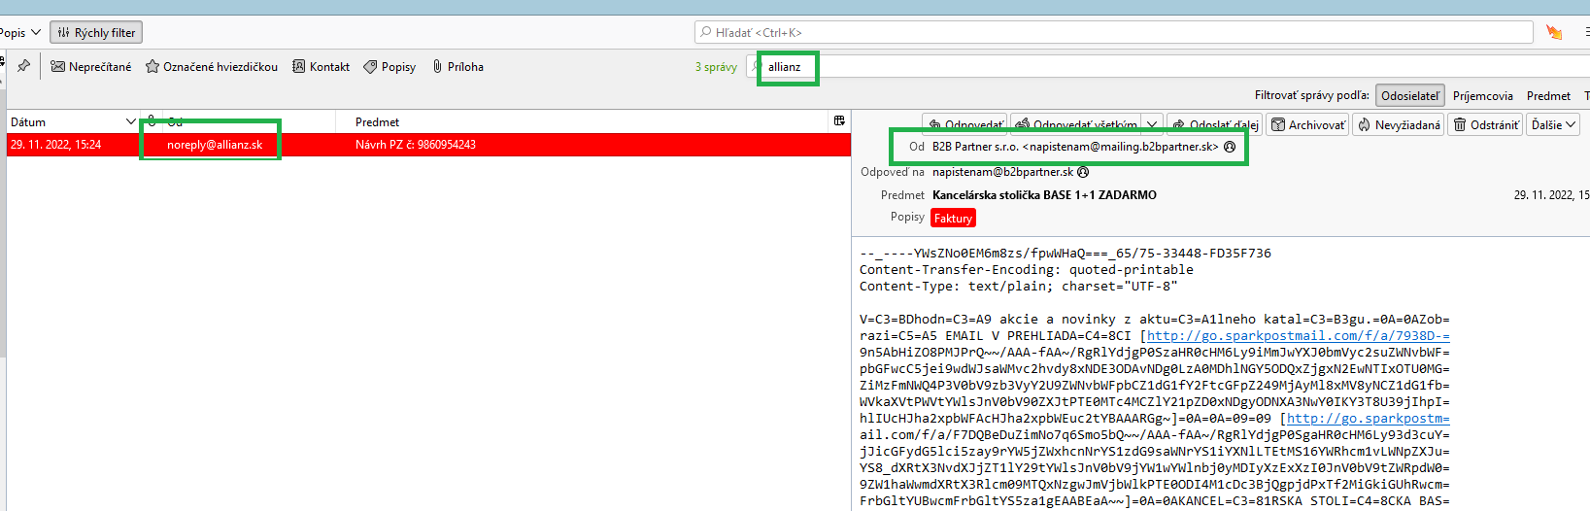Archive the message with Archivovať
Image resolution: width=1590 pixels, height=511 pixels.
point(1308,124)
